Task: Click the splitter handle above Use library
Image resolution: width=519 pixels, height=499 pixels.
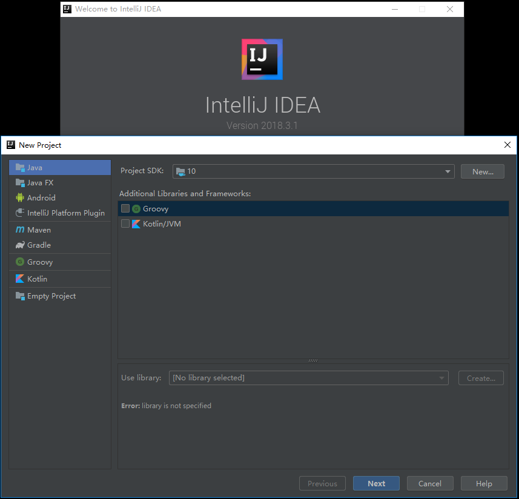Action: point(312,361)
